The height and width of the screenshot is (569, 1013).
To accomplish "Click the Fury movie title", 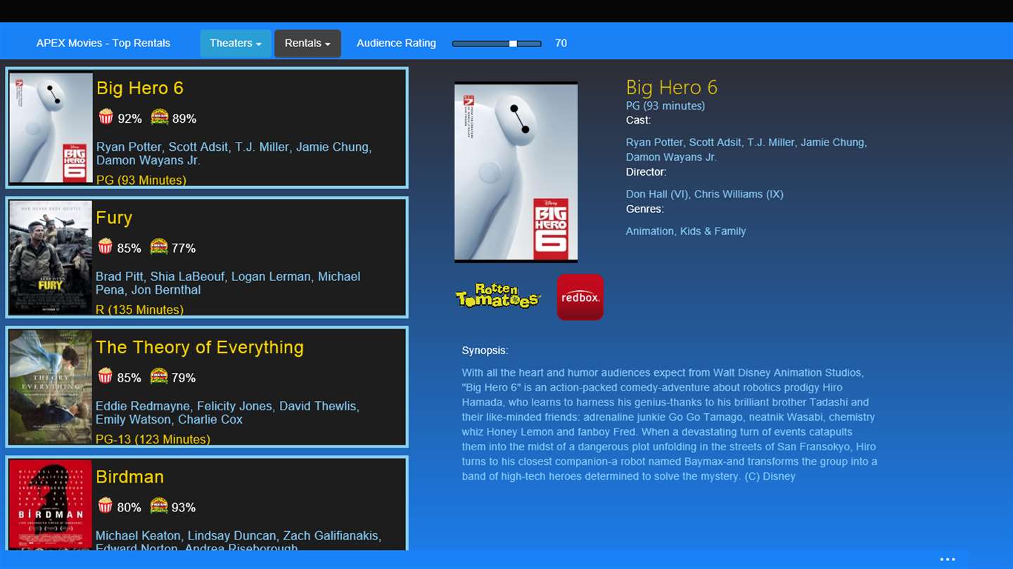I will pos(114,218).
